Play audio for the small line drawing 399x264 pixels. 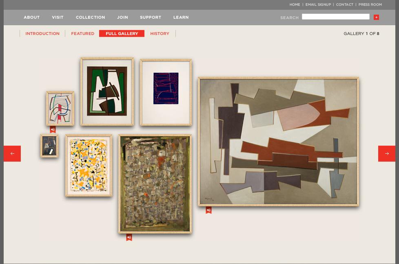(53, 129)
